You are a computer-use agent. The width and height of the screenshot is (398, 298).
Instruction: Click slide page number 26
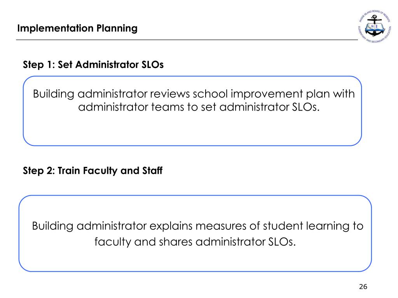click(x=363, y=287)
